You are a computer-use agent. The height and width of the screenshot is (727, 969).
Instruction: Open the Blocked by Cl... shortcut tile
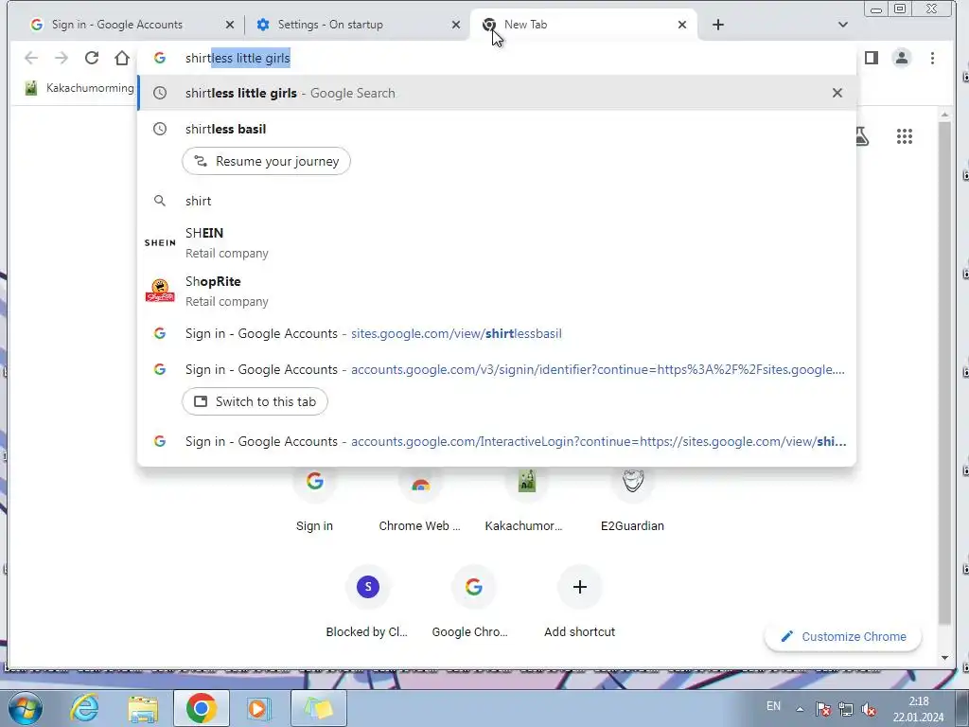(368, 599)
